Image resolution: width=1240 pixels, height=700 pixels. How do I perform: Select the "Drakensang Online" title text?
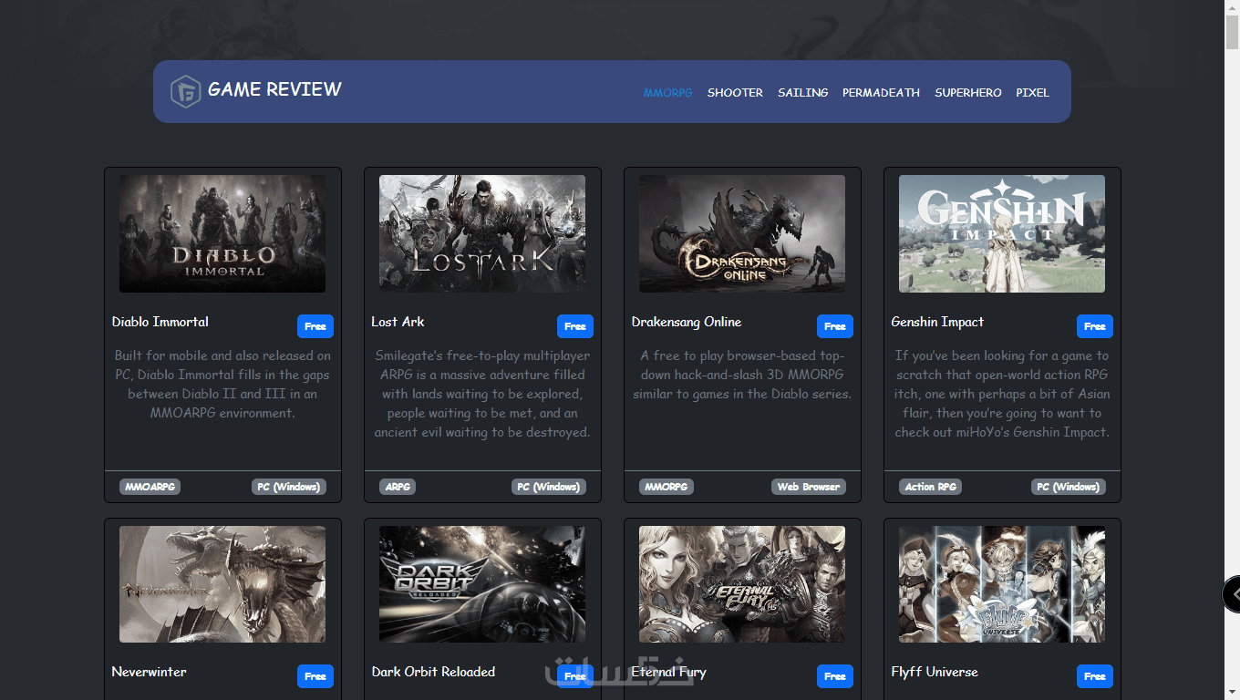coord(687,322)
